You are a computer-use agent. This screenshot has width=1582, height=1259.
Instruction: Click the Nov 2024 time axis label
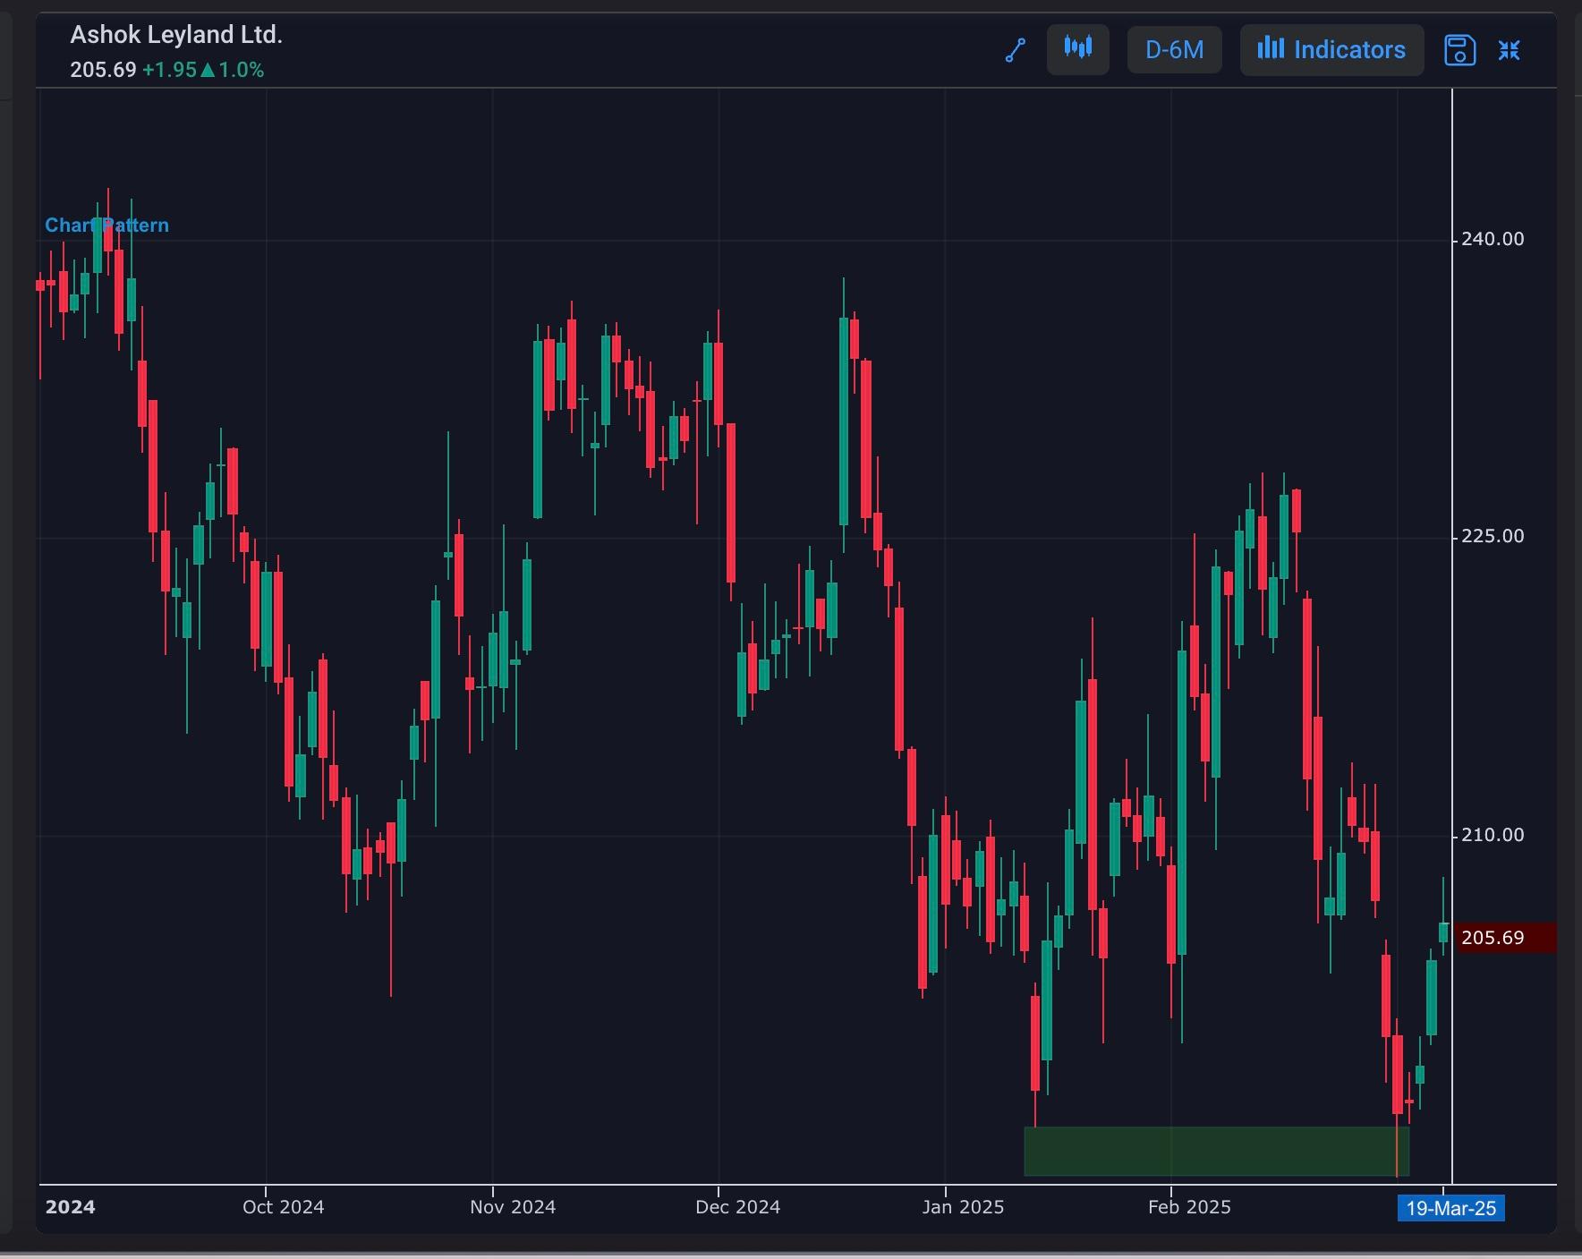click(513, 1207)
